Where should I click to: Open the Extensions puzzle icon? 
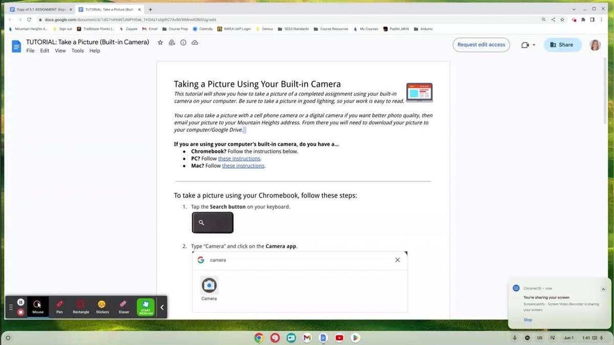pyautogui.click(x=583, y=19)
